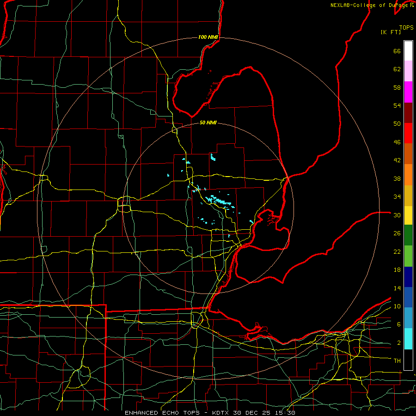Click the legend value 34
This screenshot has width=416, height=416.
pyautogui.click(x=397, y=197)
